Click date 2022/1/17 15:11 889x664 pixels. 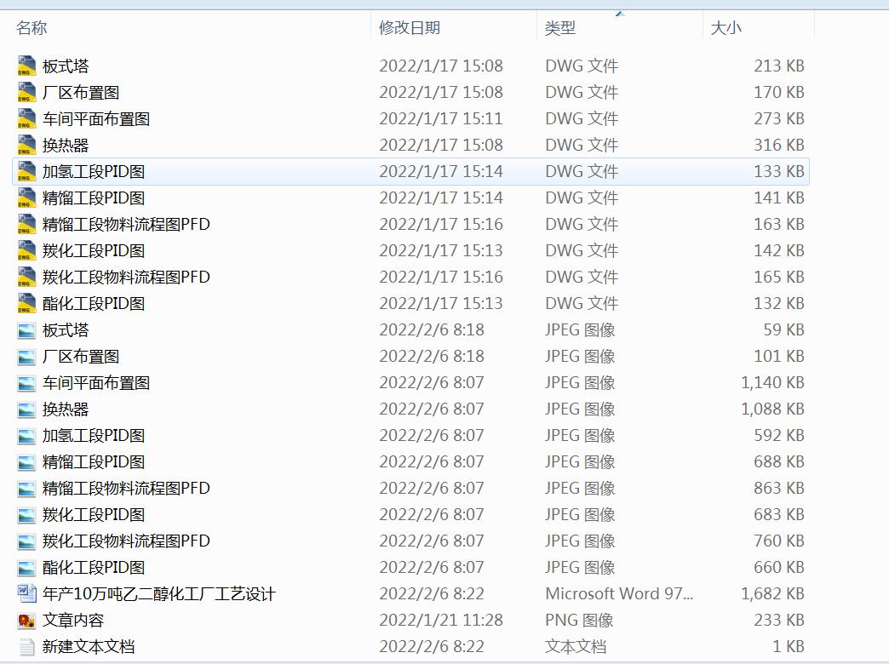(440, 118)
